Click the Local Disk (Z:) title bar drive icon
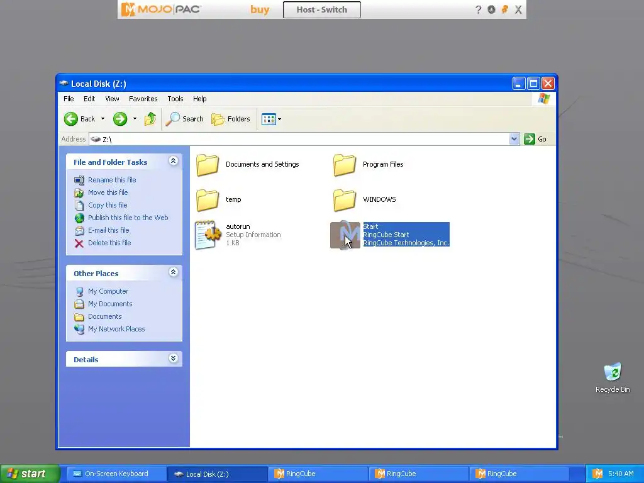 pos(64,84)
